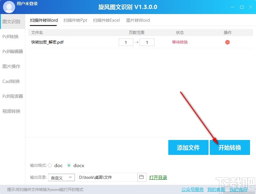
Task: Click the 开始转换 button
Action: (230, 147)
